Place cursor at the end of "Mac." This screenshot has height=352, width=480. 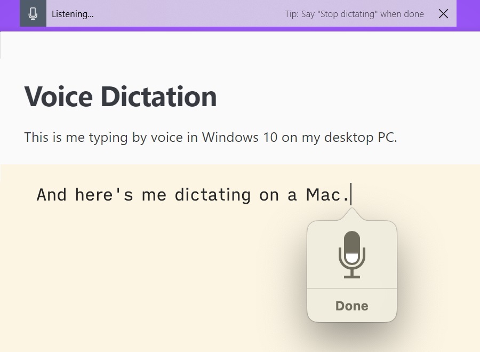pyautogui.click(x=351, y=195)
